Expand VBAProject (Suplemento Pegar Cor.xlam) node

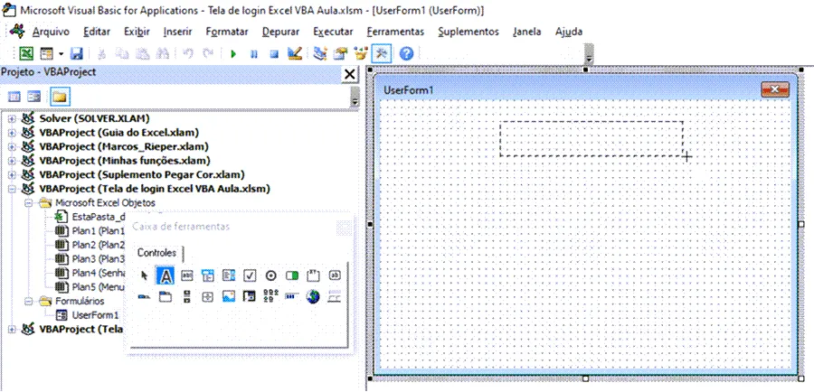tap(11, 174)
